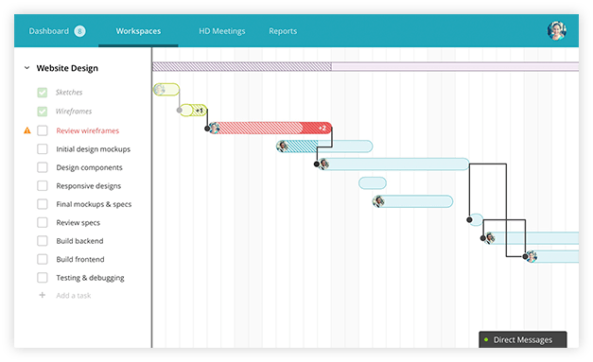Select the Initial design mockups Gantt bar
593x362 pixels.
tap(324, 147)
